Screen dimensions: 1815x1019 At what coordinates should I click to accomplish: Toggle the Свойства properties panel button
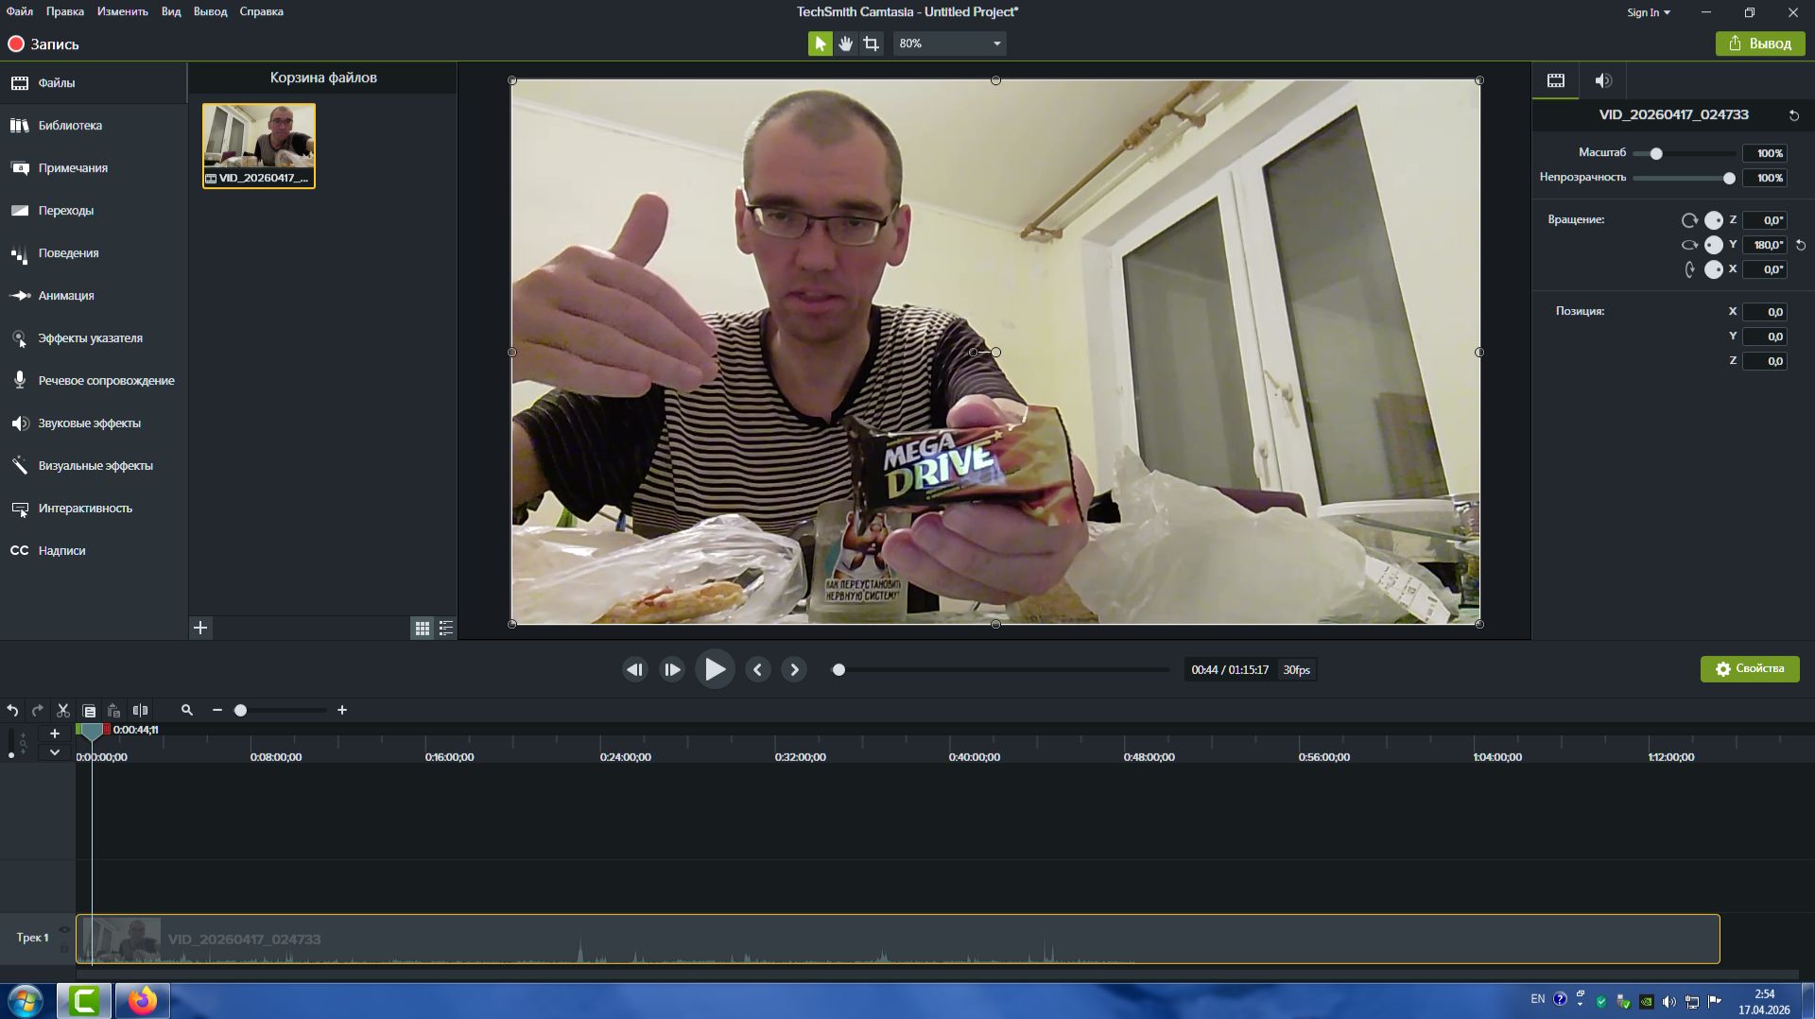pos(1750,669)
